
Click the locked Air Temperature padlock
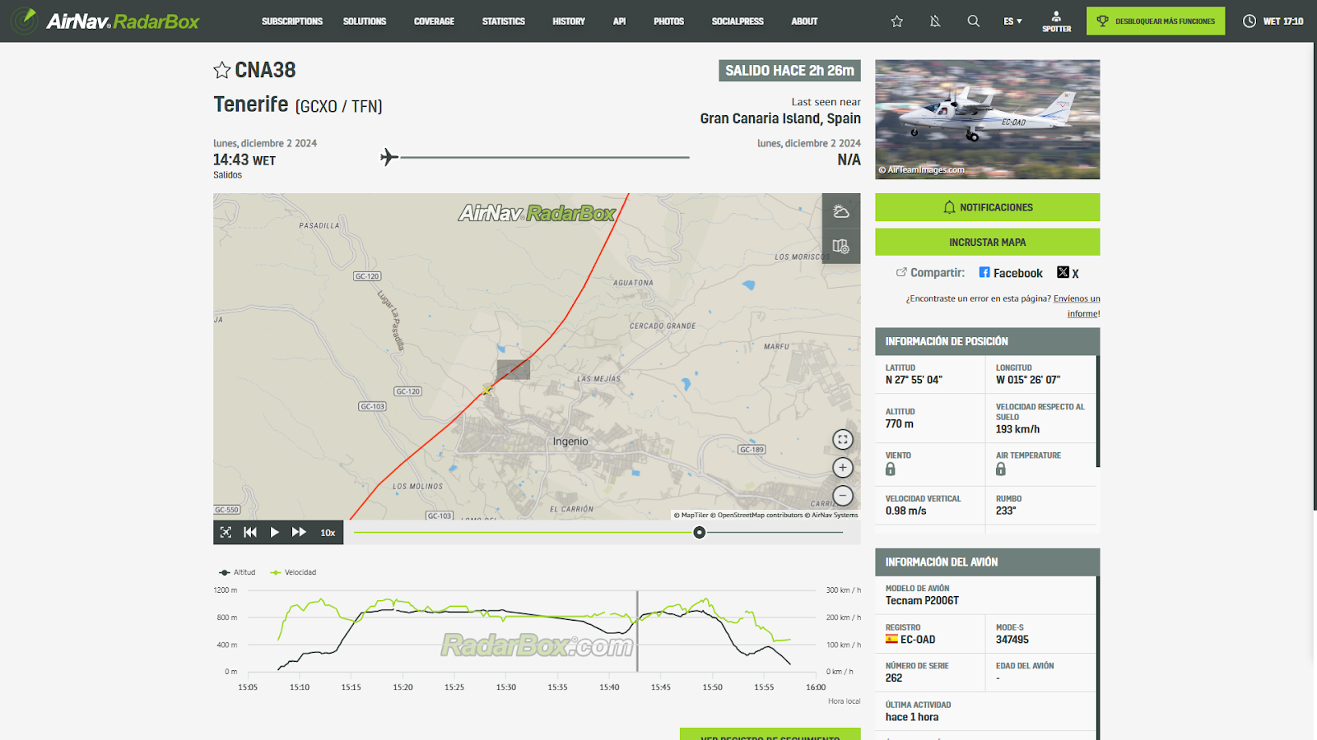[x=1001, y=469]
